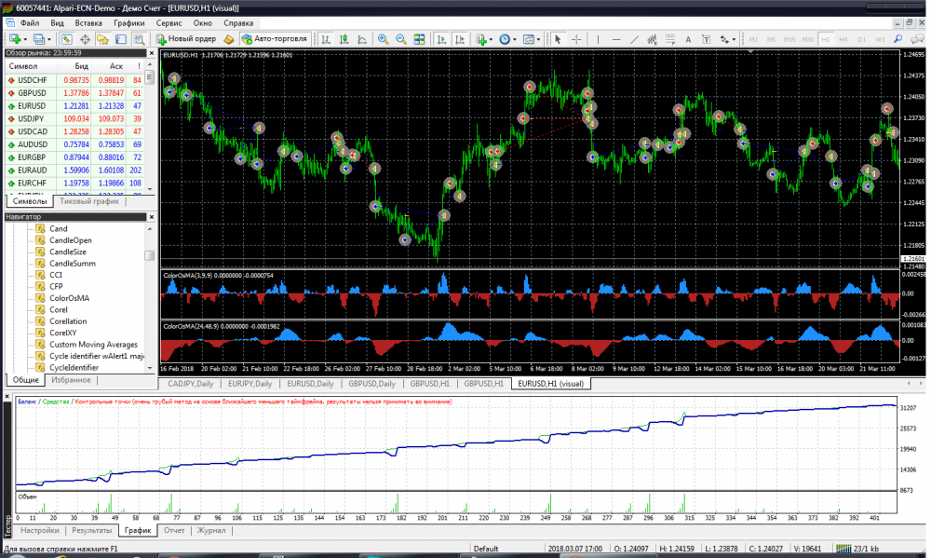Zoom out on the chart with magnifier icon
Screen dimensions: 931x558
[x=401, y=39]
